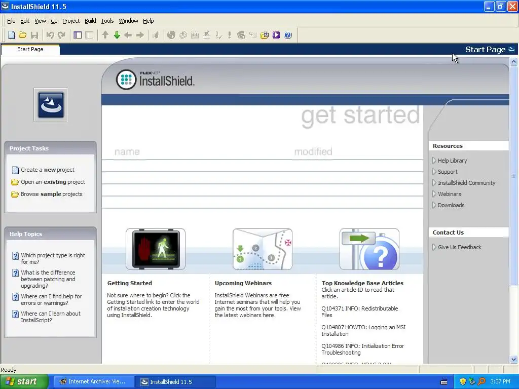Image resolution: width=519 pixels, height=389 pixels.
Task: Open the File menu
Action: click(11, 21)
